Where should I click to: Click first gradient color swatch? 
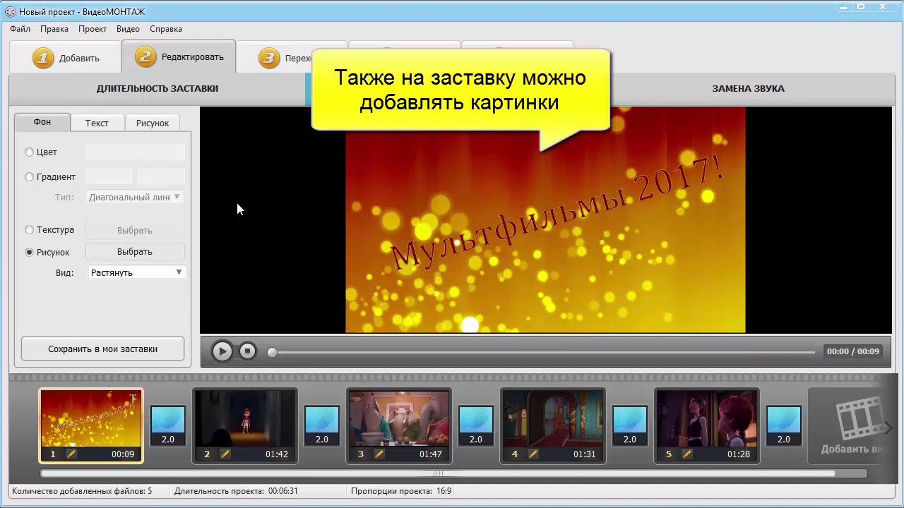109,177
